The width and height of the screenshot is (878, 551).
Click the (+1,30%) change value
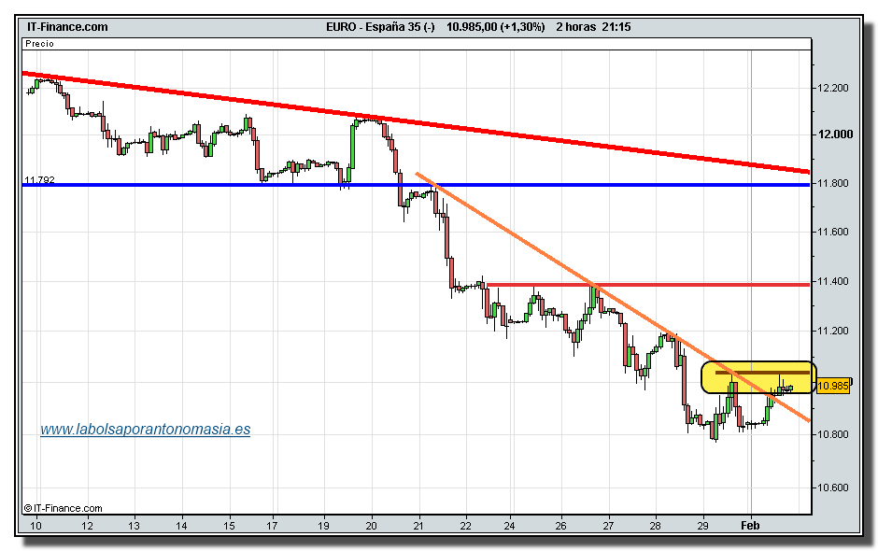tap(523, 27)
